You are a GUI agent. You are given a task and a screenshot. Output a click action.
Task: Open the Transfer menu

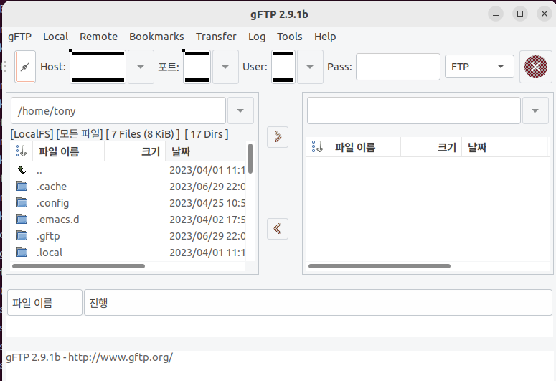(x=216, y=37)
